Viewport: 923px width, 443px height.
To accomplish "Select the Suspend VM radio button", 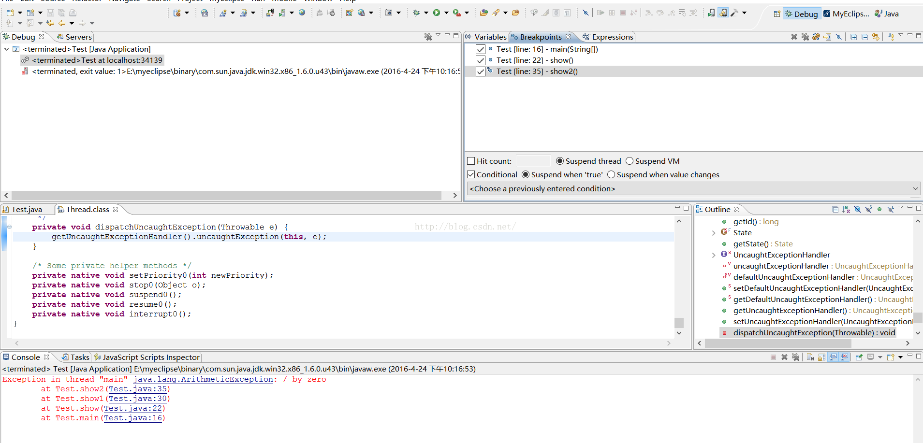I will tap(630, 161).
